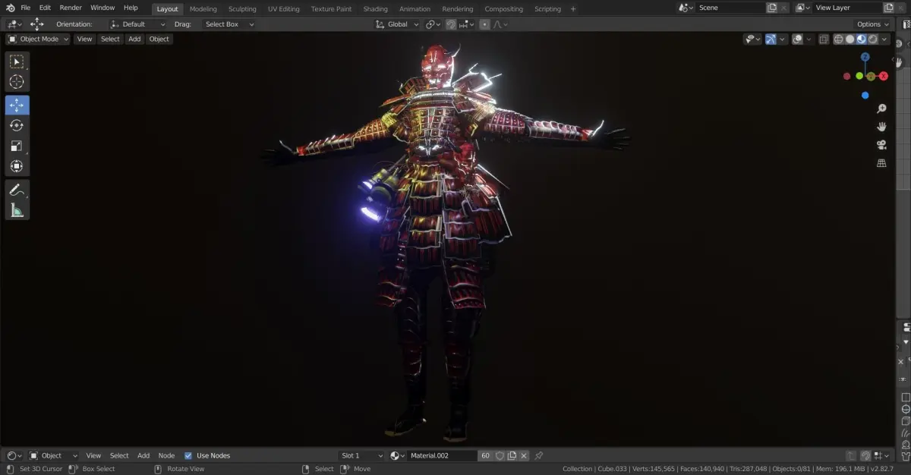The image size is (911, 475).
Task: Open Drag Select Box dropdown
Action: pyautogui.click(x=229, y=24)
